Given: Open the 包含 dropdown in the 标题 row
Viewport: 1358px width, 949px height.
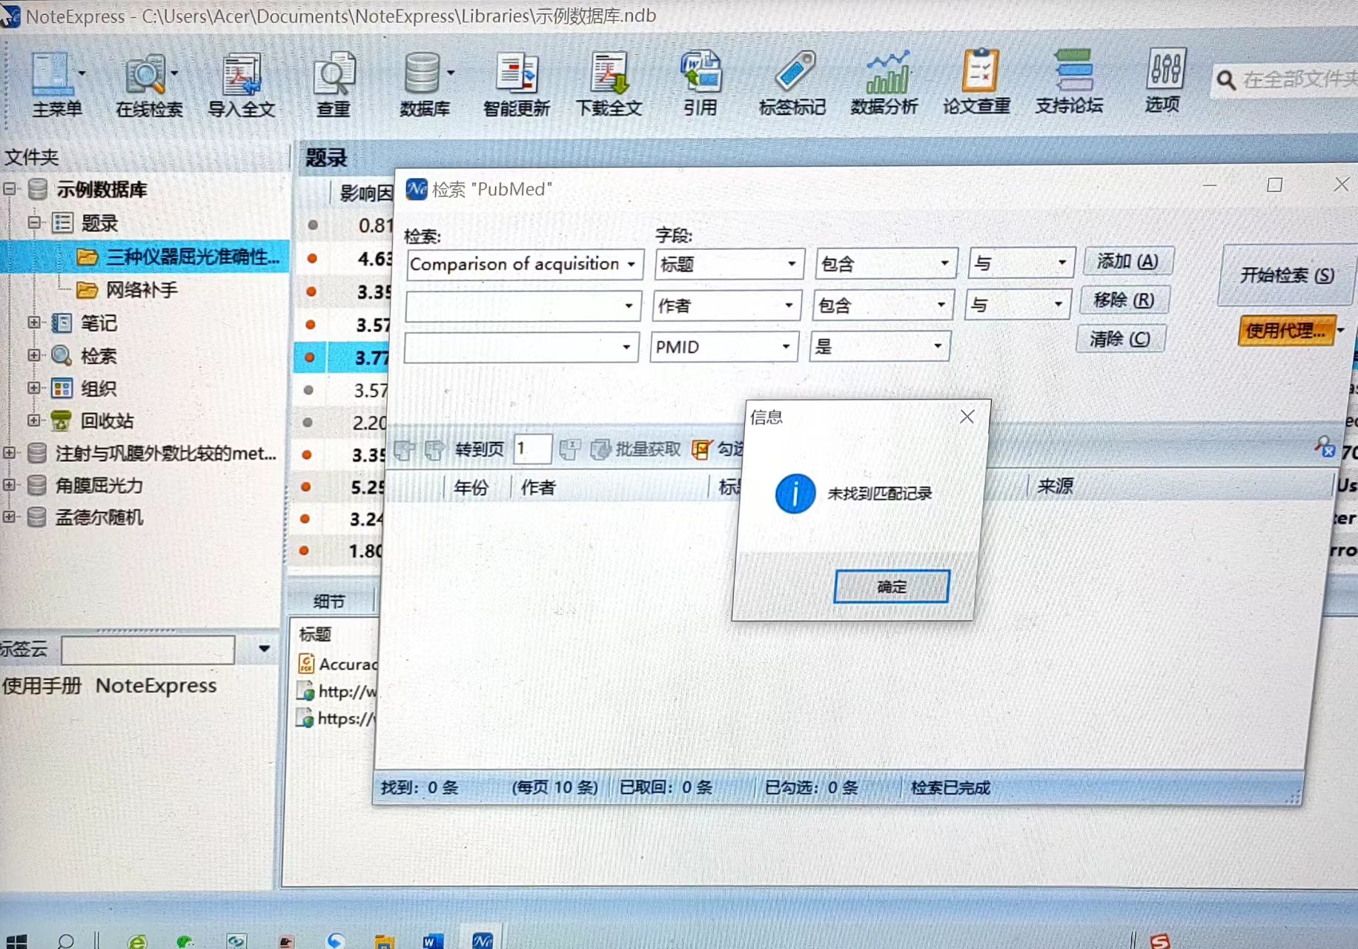Looking at the screenshot, I should [944, 263].
